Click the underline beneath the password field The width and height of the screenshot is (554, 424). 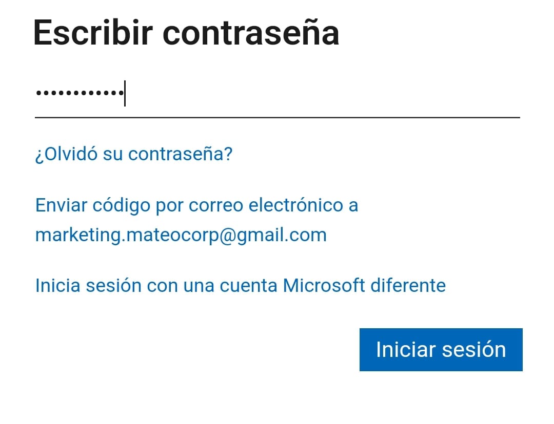[278, 117]
